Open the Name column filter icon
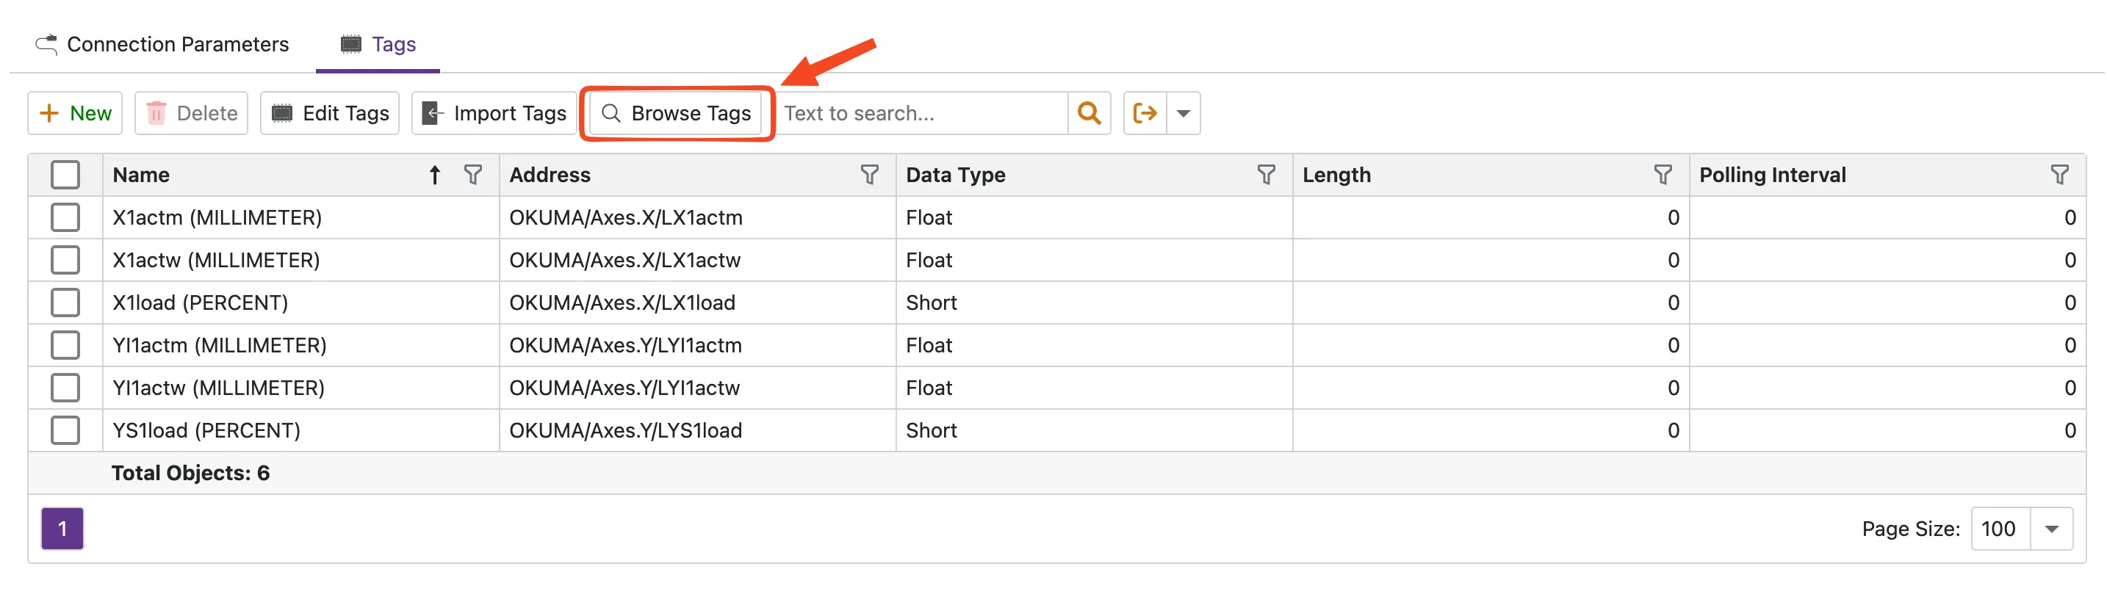 click(x=473, y=174)
